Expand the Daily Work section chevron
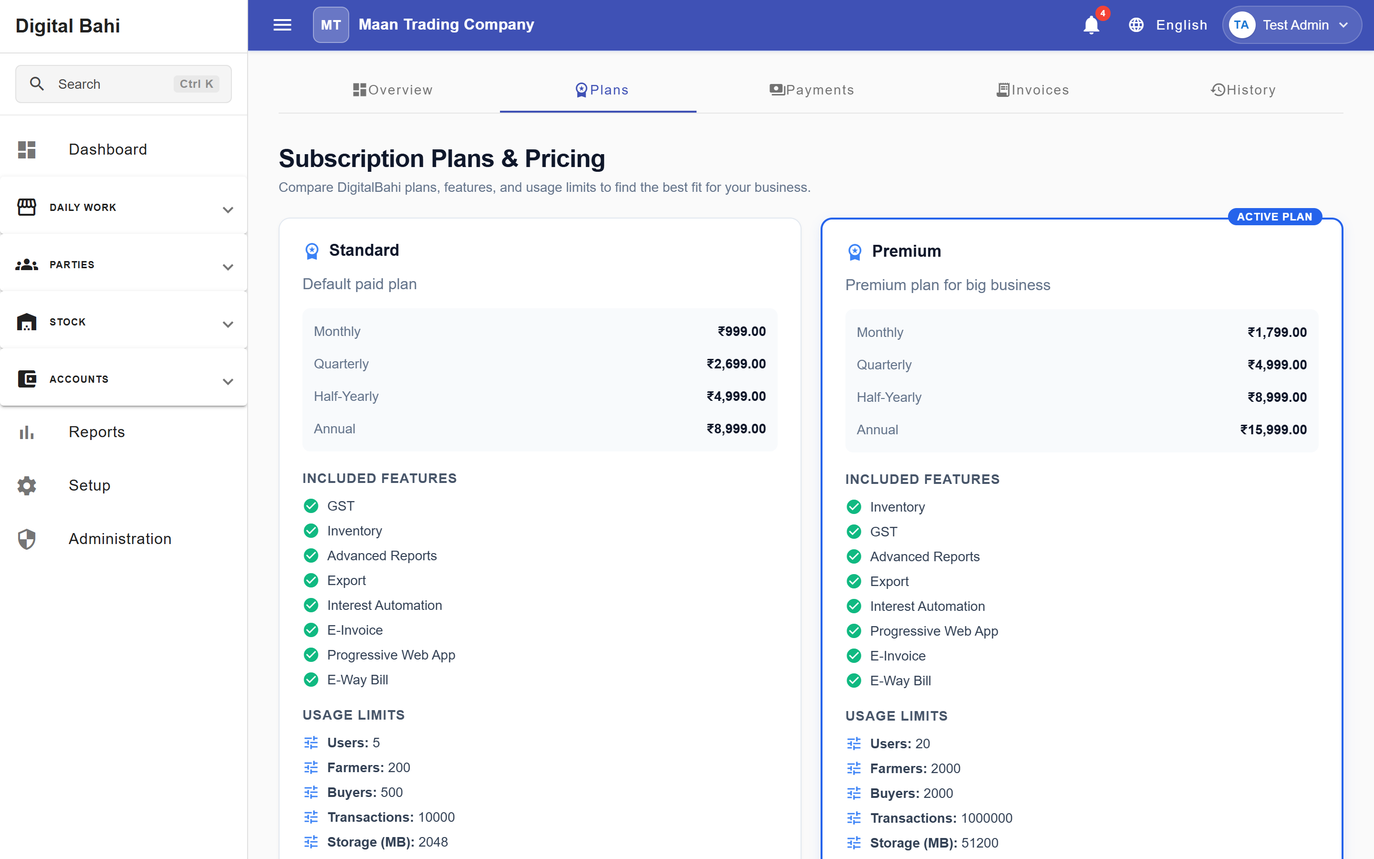Viewport: 1374px width, 859px height. (x=228, y=210)
